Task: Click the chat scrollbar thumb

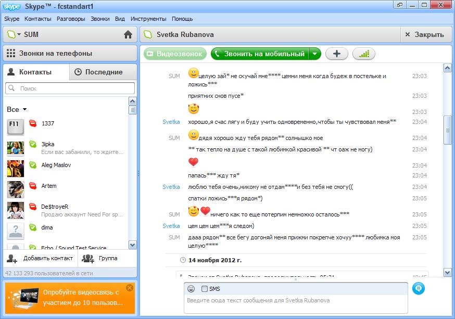Action: pyautogui.click(x=448, y=130)
